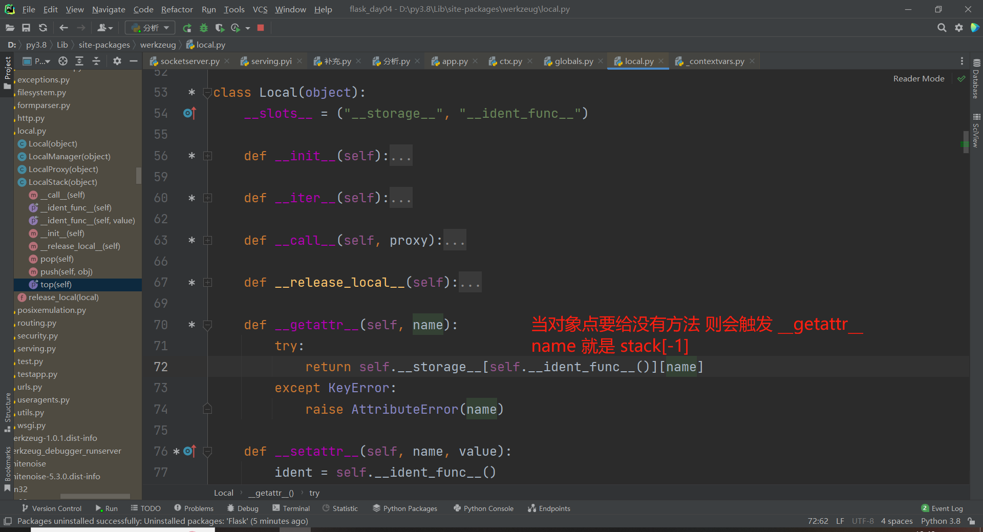Click the werkzeug breadcrumb in the navigation bar
The width and height of the screenshot is (983, 532).
158,45
